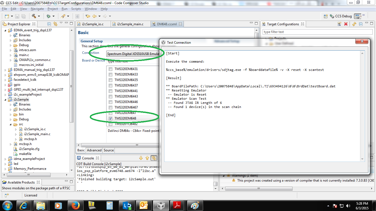
Task: Toggle Link with Editor in Project Explorer
Action: [55, 24]
